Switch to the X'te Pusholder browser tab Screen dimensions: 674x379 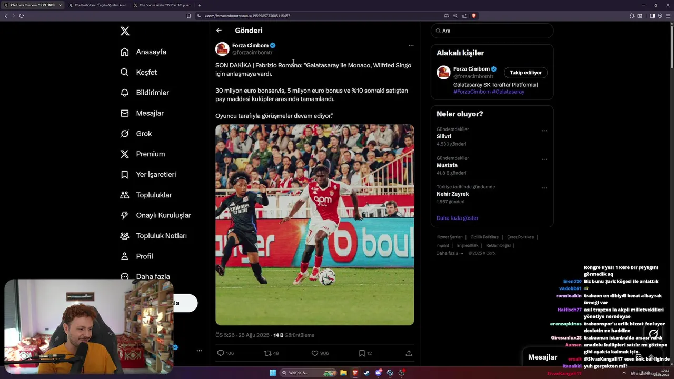97,5
